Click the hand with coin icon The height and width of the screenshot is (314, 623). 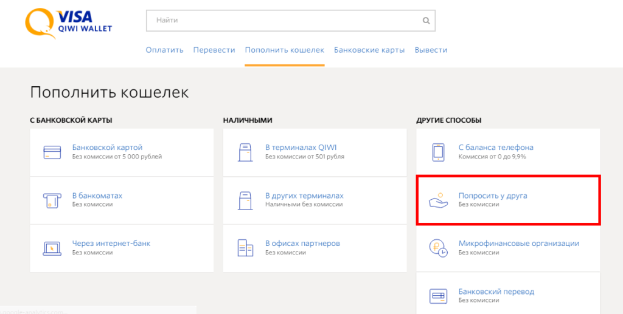tap(439, 200)
